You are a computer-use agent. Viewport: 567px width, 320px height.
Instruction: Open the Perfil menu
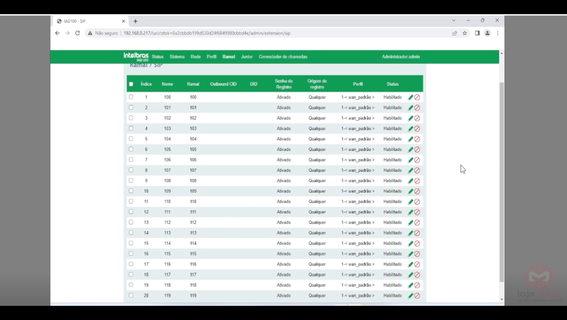point(211,57)
